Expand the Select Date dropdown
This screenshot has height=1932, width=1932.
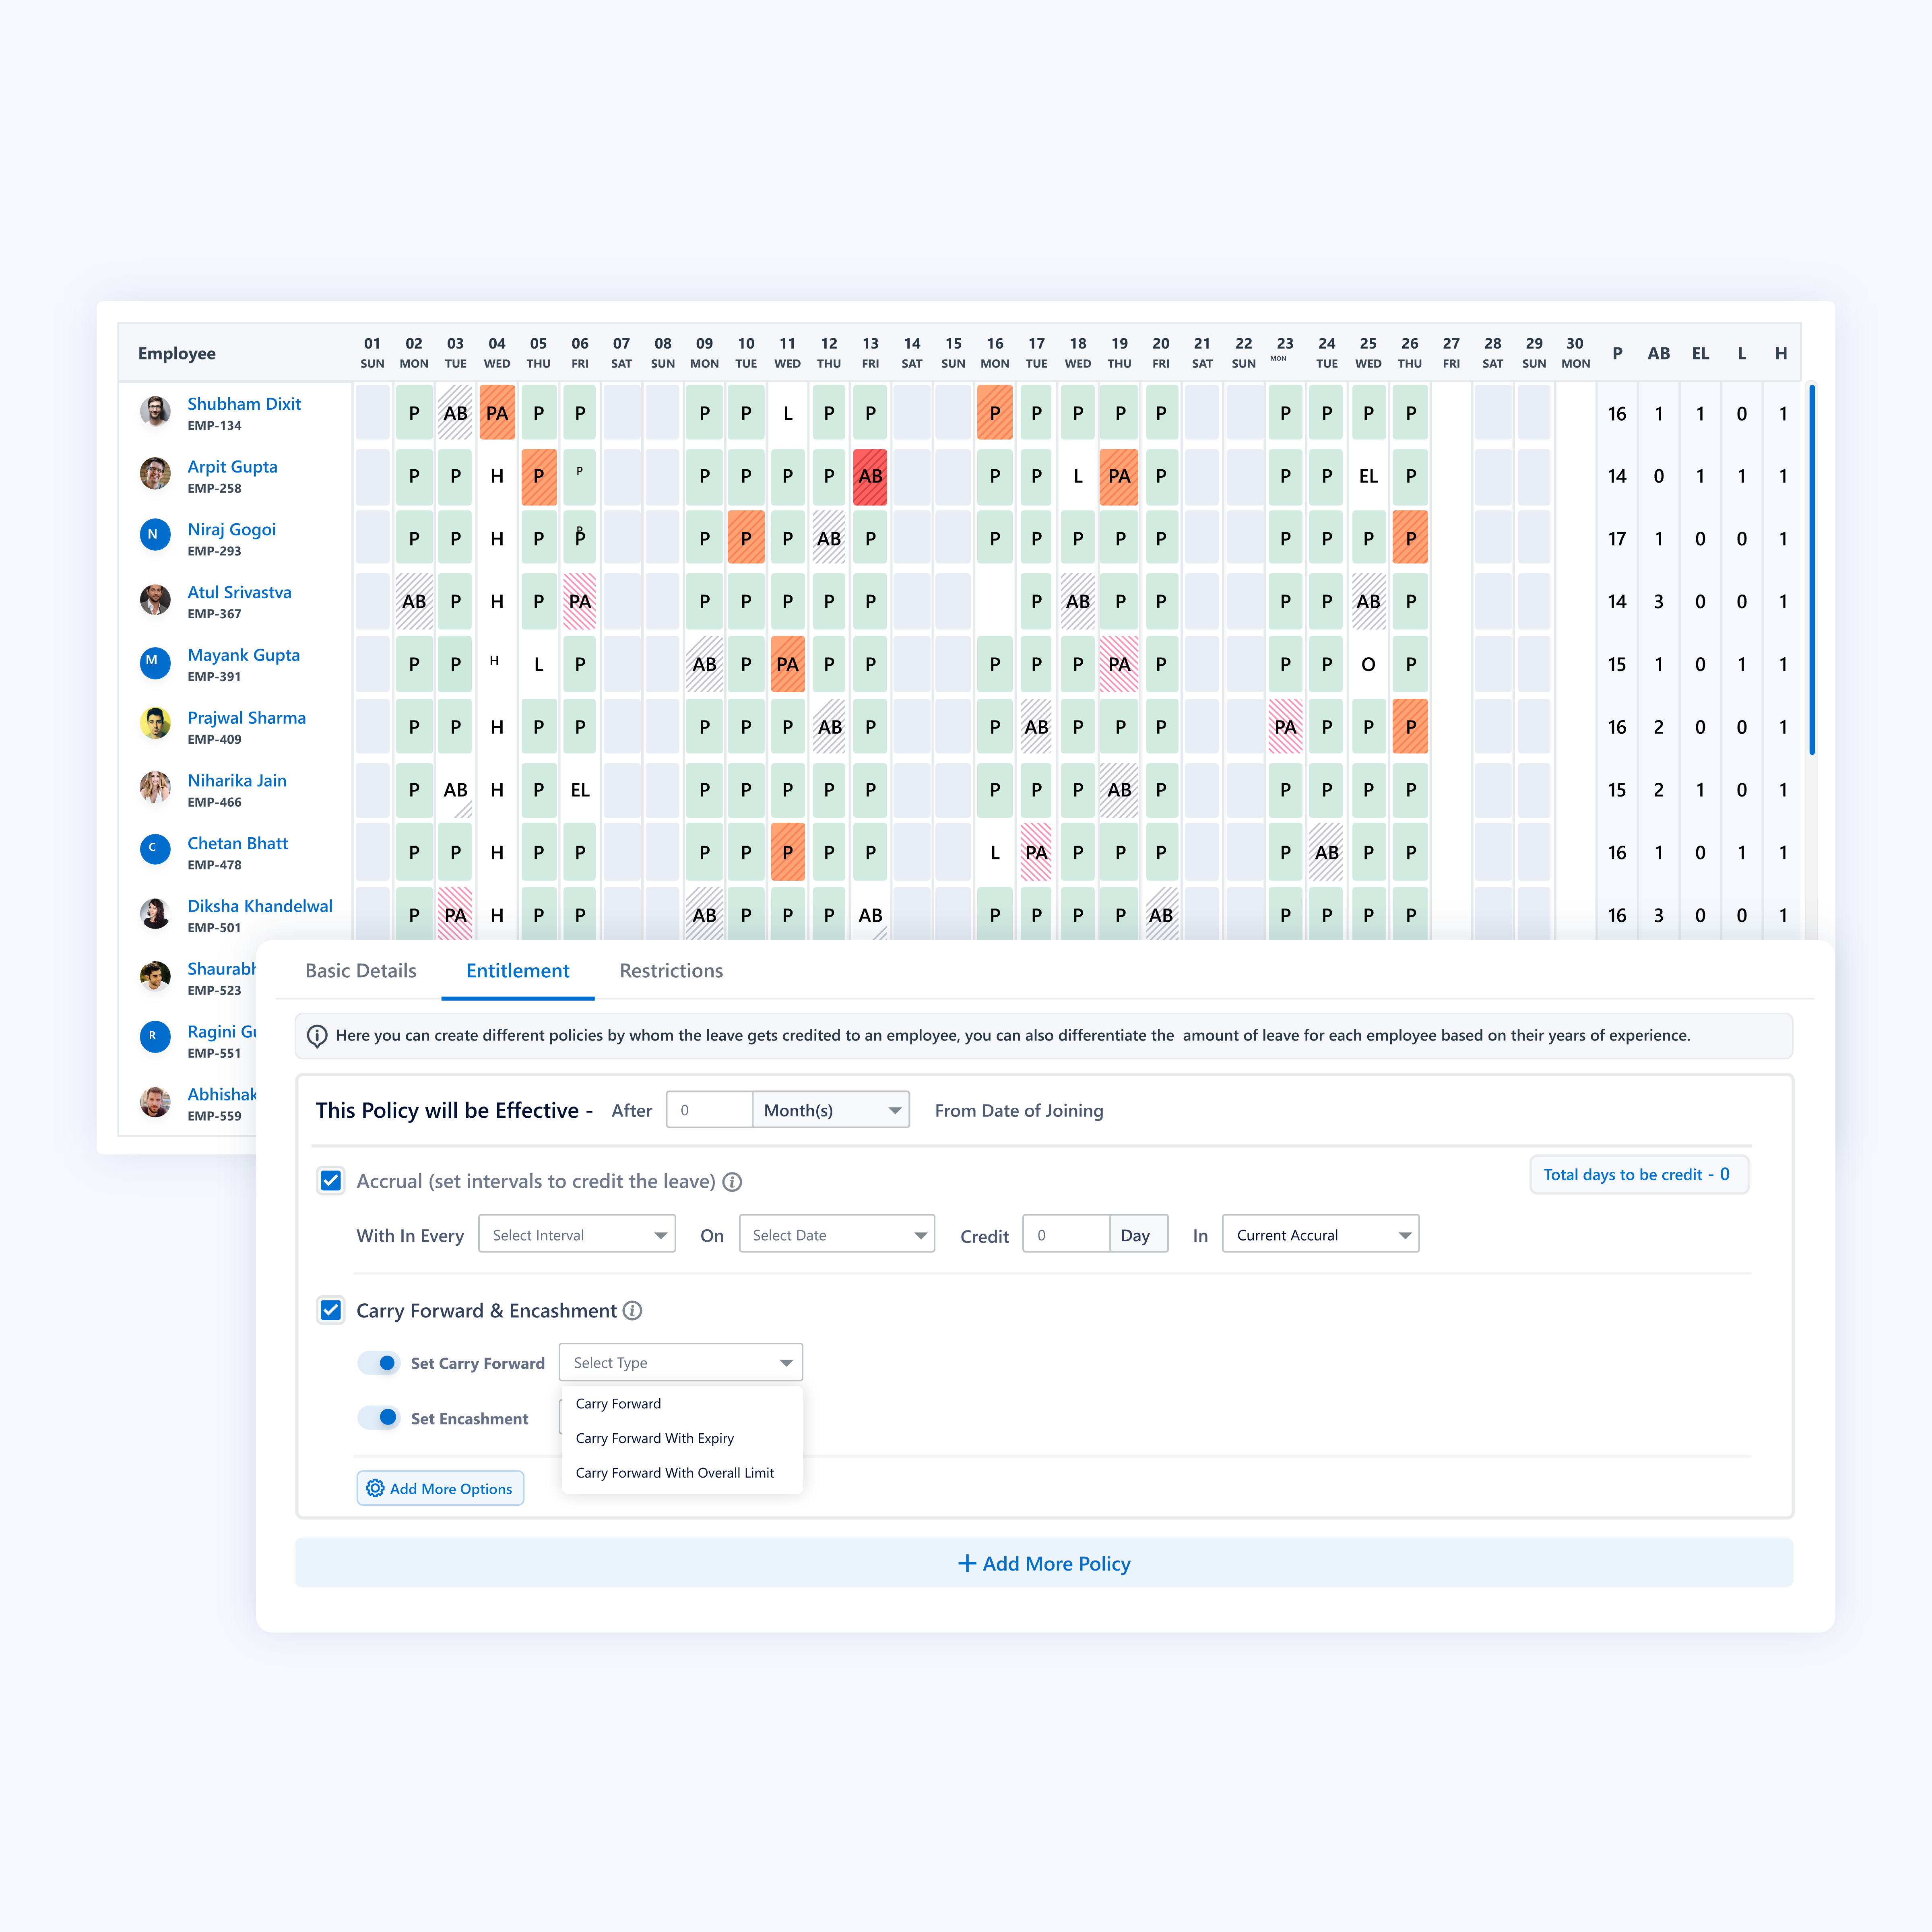pyautogui.click(x=837, y=1235)
